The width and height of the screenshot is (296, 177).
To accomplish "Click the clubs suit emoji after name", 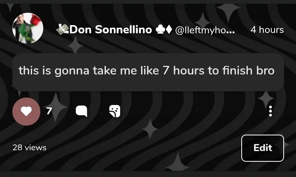I will click(x=160, y=30).
